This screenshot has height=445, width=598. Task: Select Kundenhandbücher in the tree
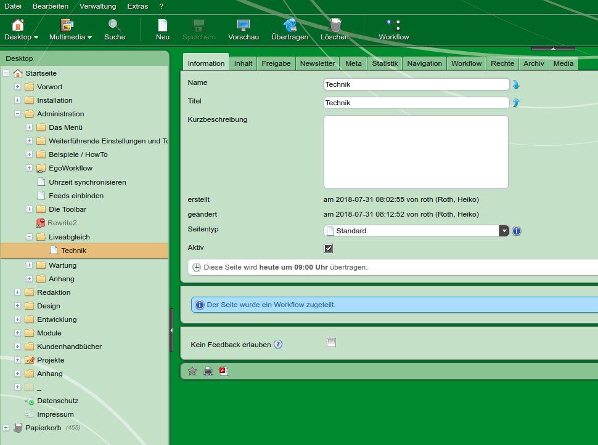point(70,347)
